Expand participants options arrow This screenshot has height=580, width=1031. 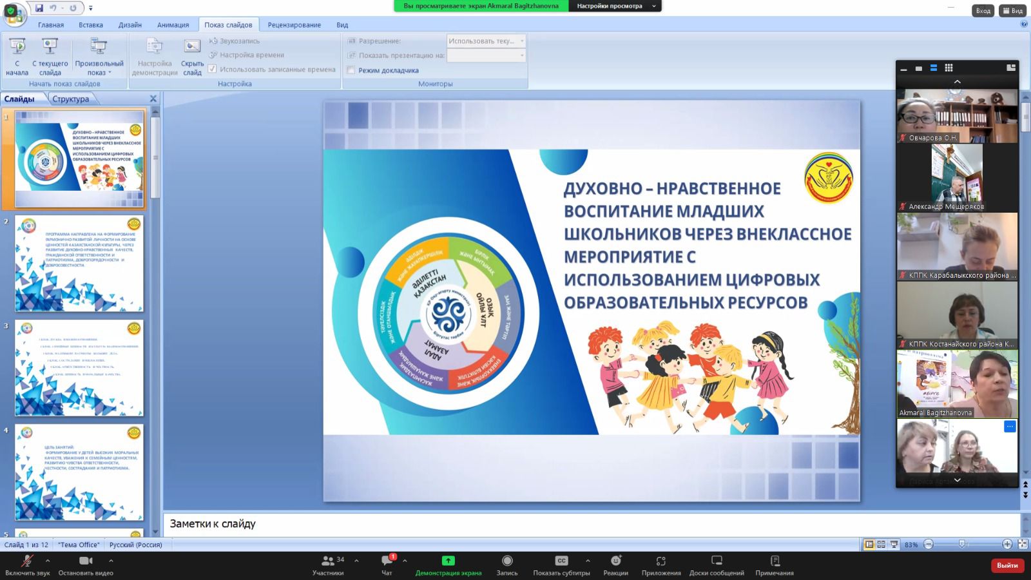(x=356, y=561)
